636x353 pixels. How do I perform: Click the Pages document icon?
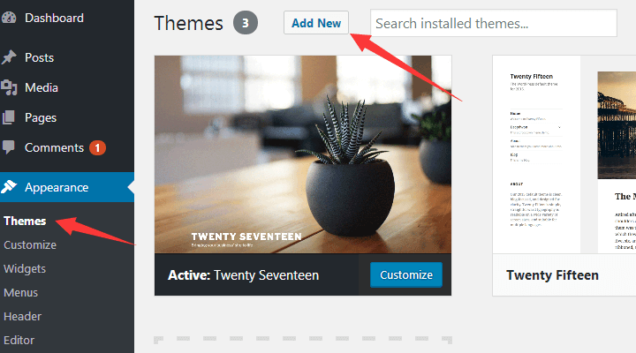pyautogui.click(x=10, y=117)
